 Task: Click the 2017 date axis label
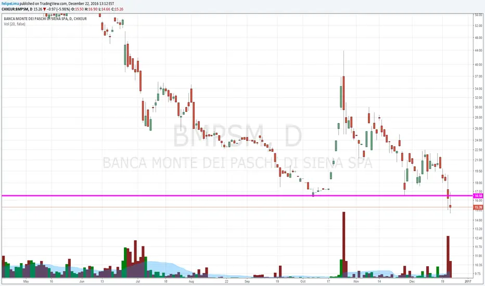tap(468, 282)
